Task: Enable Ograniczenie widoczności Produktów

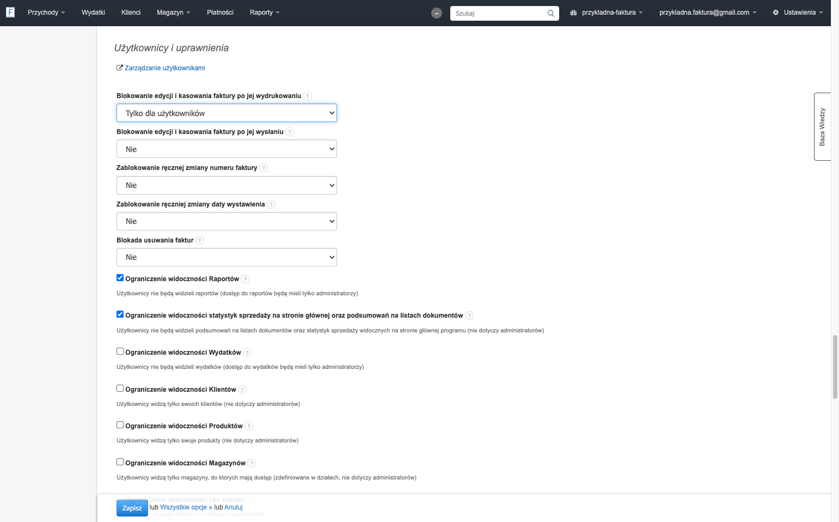Action: pyautogui.click(x=120, y=425)
